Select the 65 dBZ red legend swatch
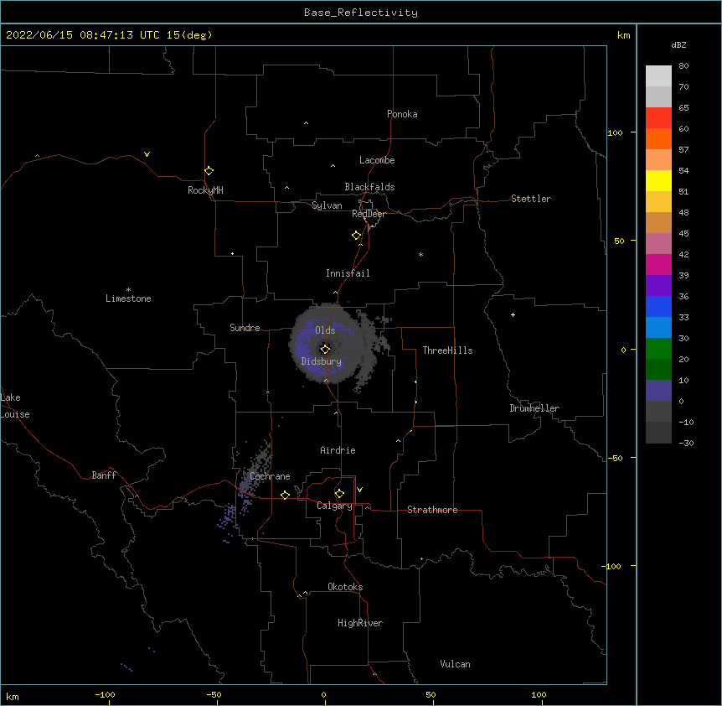The image size is (722, 706). coord(658,118)
